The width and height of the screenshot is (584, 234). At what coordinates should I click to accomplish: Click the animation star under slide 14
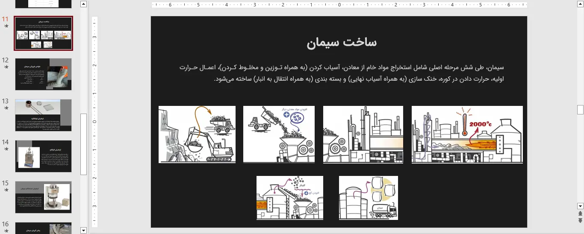6,149
